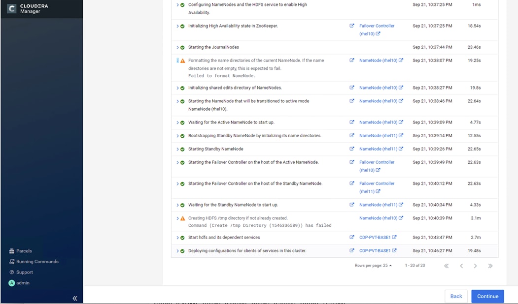Image resolution: width=518 pixels, height=304 pixels.
Task: Open NameNode (rhel10) link at 10:38:07 PM row
Action: pos(381,61)
